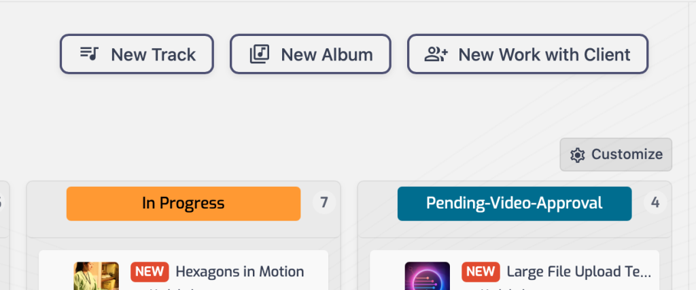The height and width of the screenshot is (290, 696).
Task: Select the orange In Progress column label
Action: click(x=183, y=203)
